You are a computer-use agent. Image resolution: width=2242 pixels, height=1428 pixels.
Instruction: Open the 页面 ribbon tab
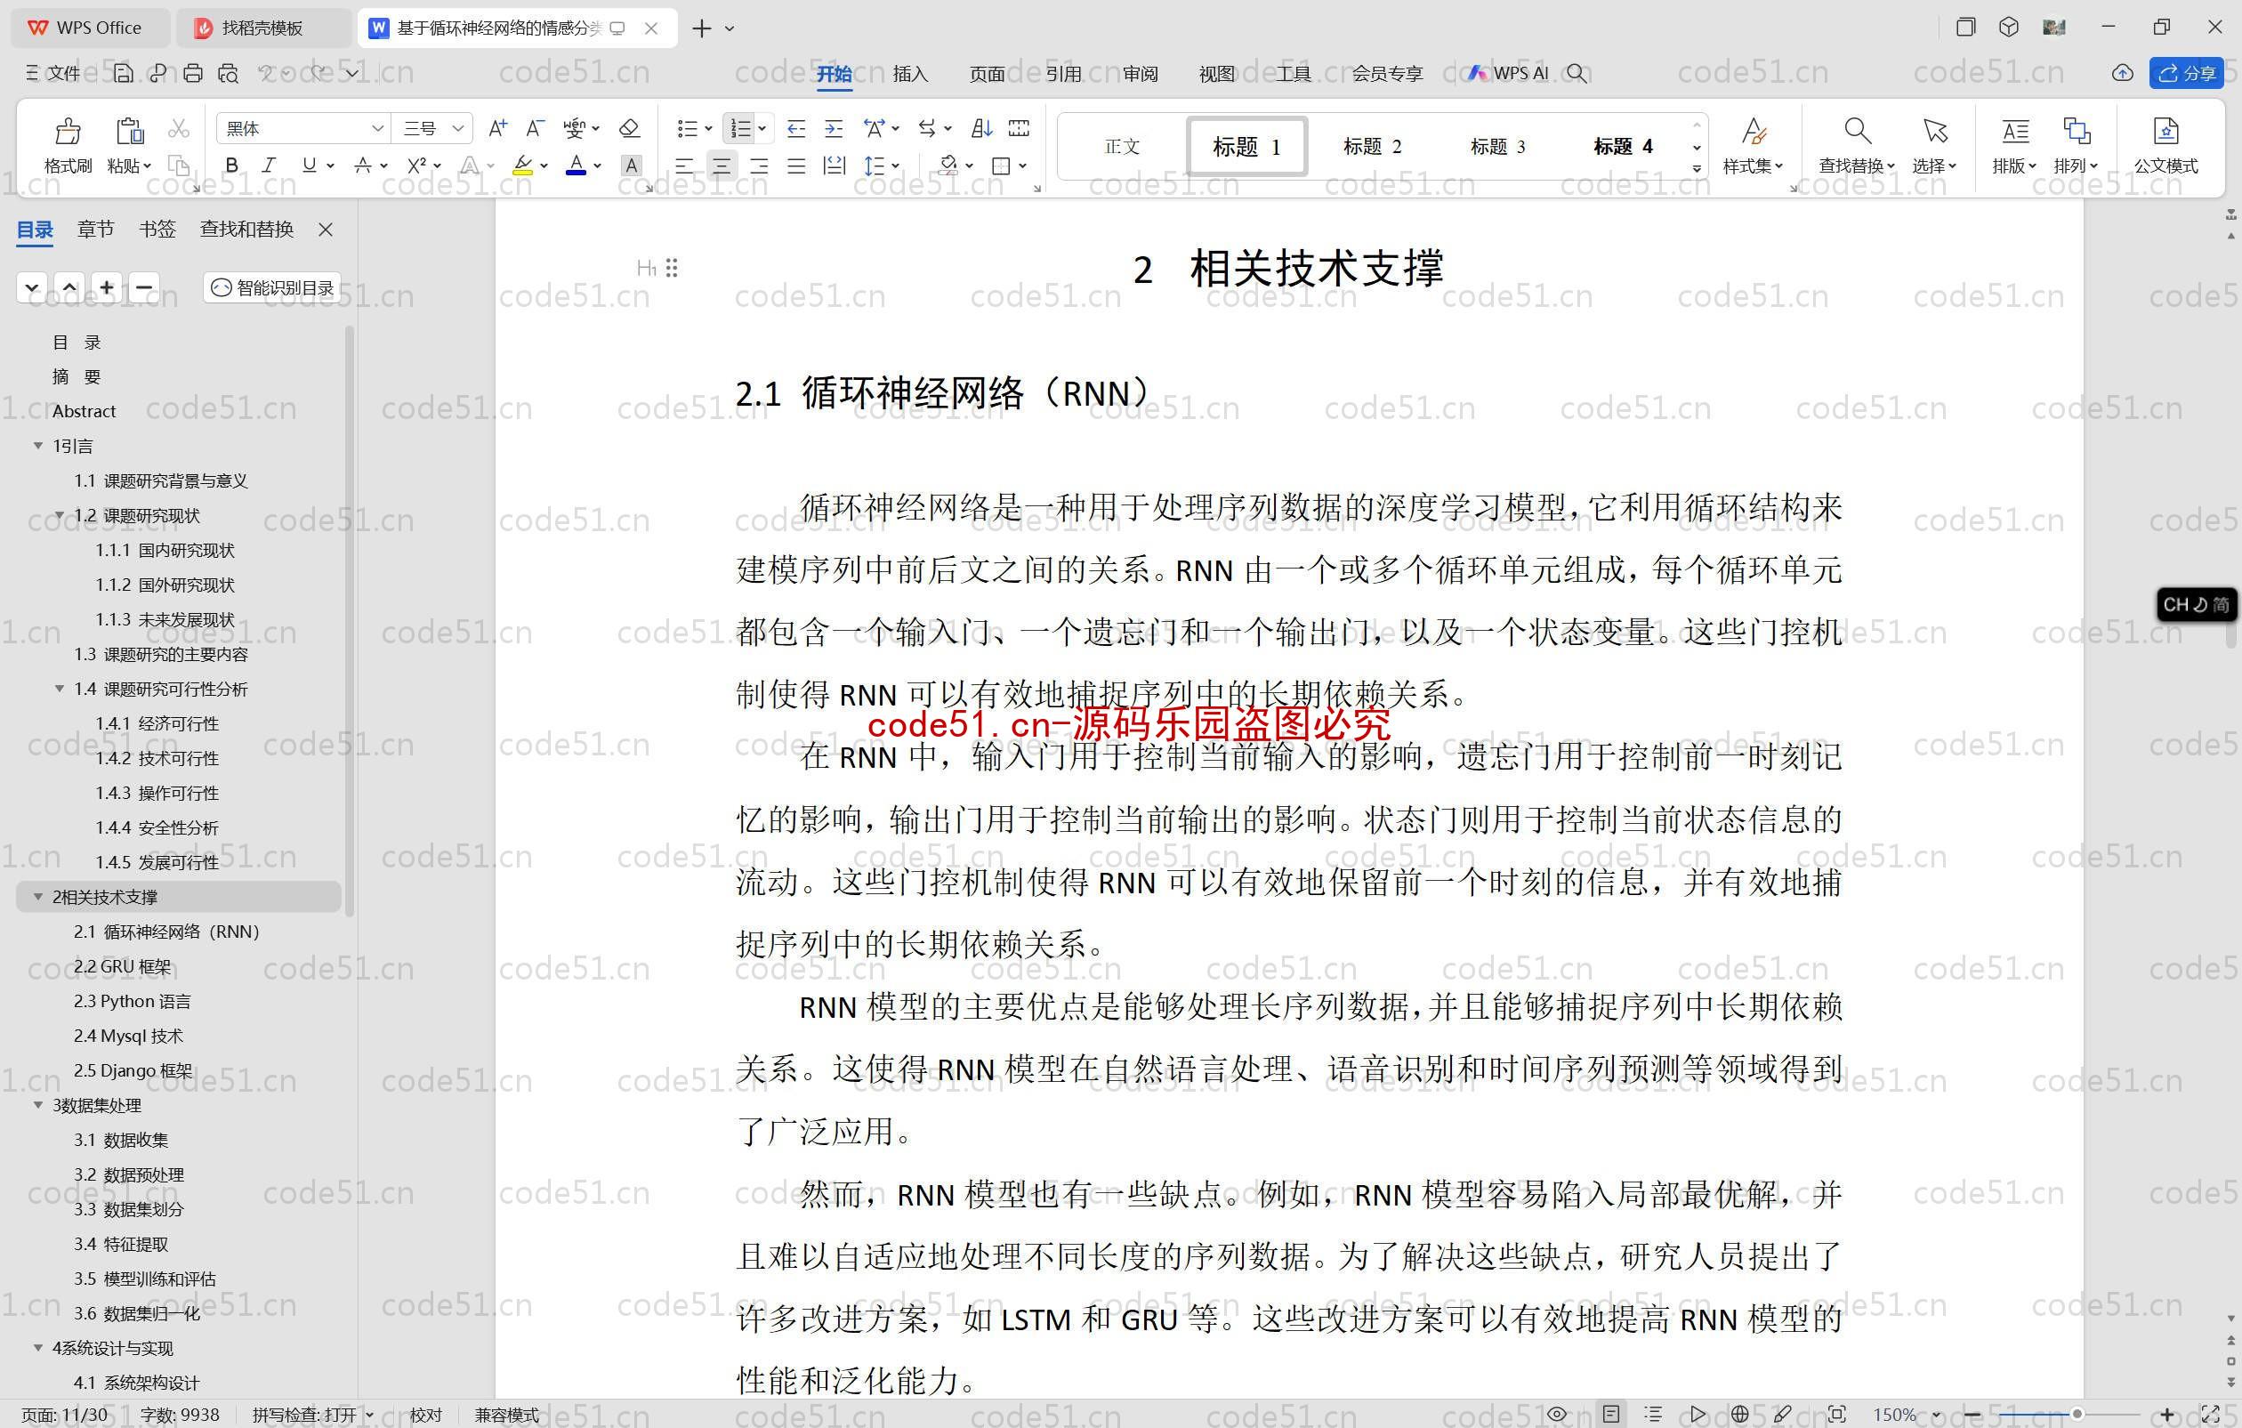[986, 74]
